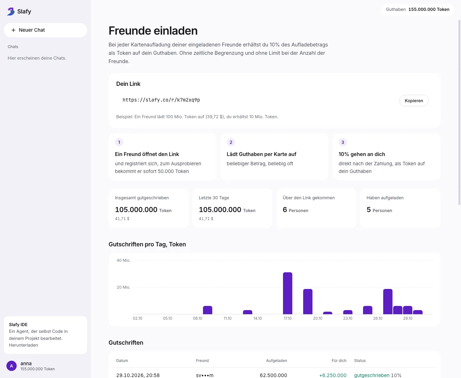
Task: Click step number 2 badge
Action: (x=231, y=142)
